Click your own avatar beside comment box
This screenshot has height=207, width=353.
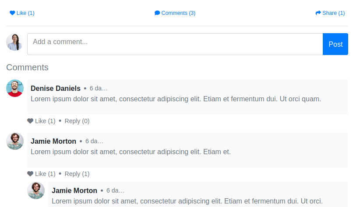tap(15, 42)
